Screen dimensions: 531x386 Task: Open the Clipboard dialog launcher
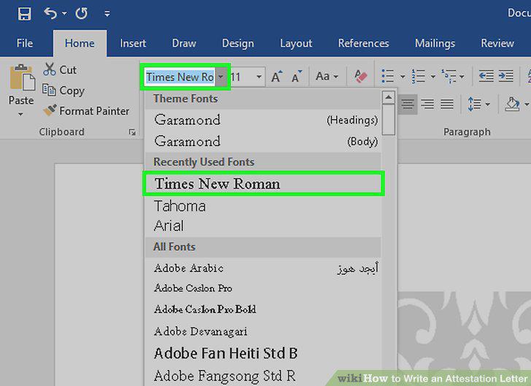(x=133, y=132)
